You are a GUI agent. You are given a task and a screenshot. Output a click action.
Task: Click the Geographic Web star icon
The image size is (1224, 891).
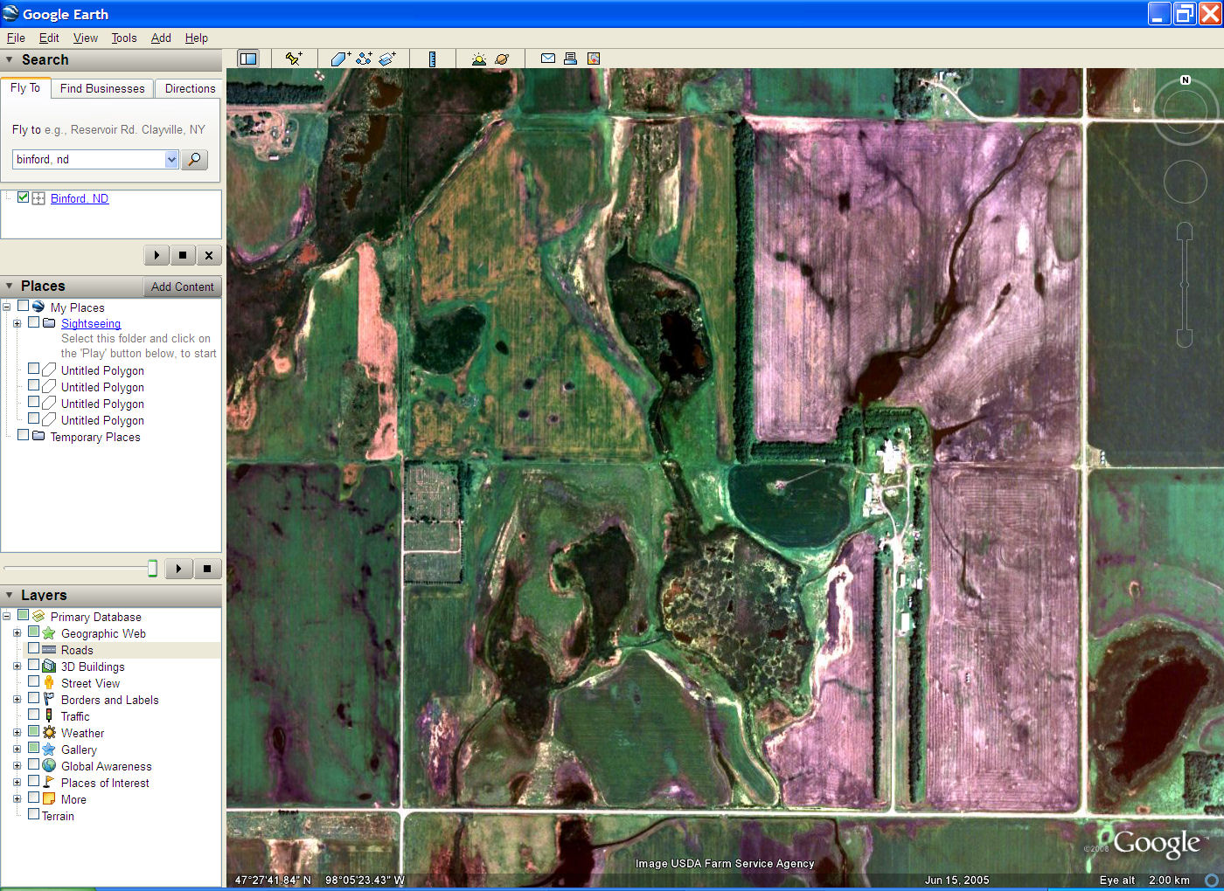pyautogui.click(x=49, y=633)
